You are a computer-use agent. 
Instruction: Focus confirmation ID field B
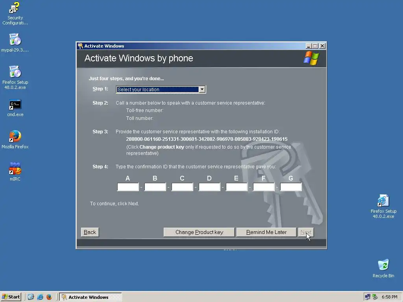155,187
